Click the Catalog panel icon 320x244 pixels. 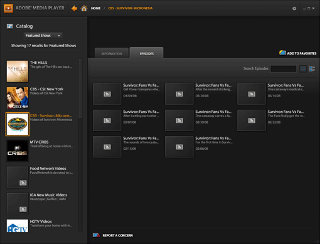9,26
